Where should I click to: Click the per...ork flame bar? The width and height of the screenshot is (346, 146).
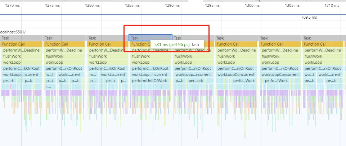pyautogui.click(x=196, y=81)
